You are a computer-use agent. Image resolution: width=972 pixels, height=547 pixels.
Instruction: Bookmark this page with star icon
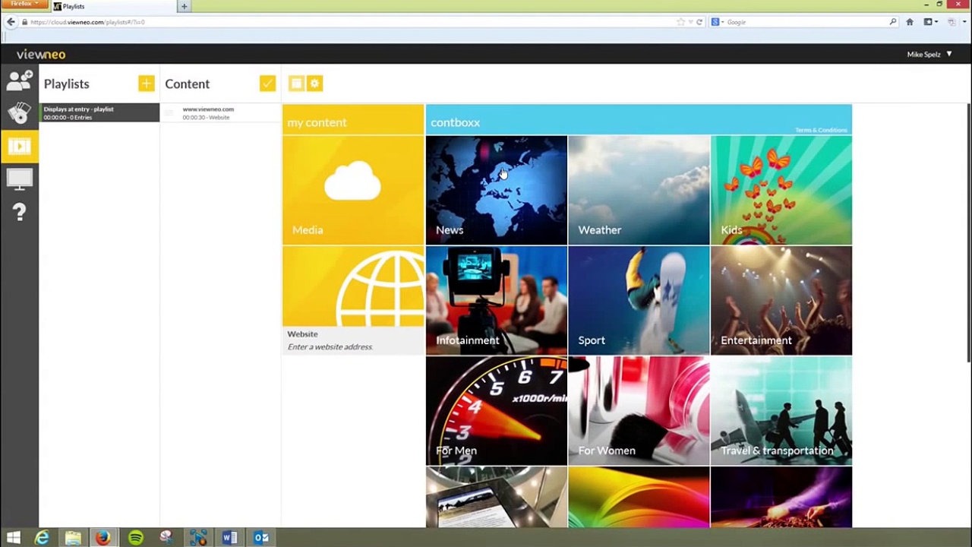[x=681, y=22]
